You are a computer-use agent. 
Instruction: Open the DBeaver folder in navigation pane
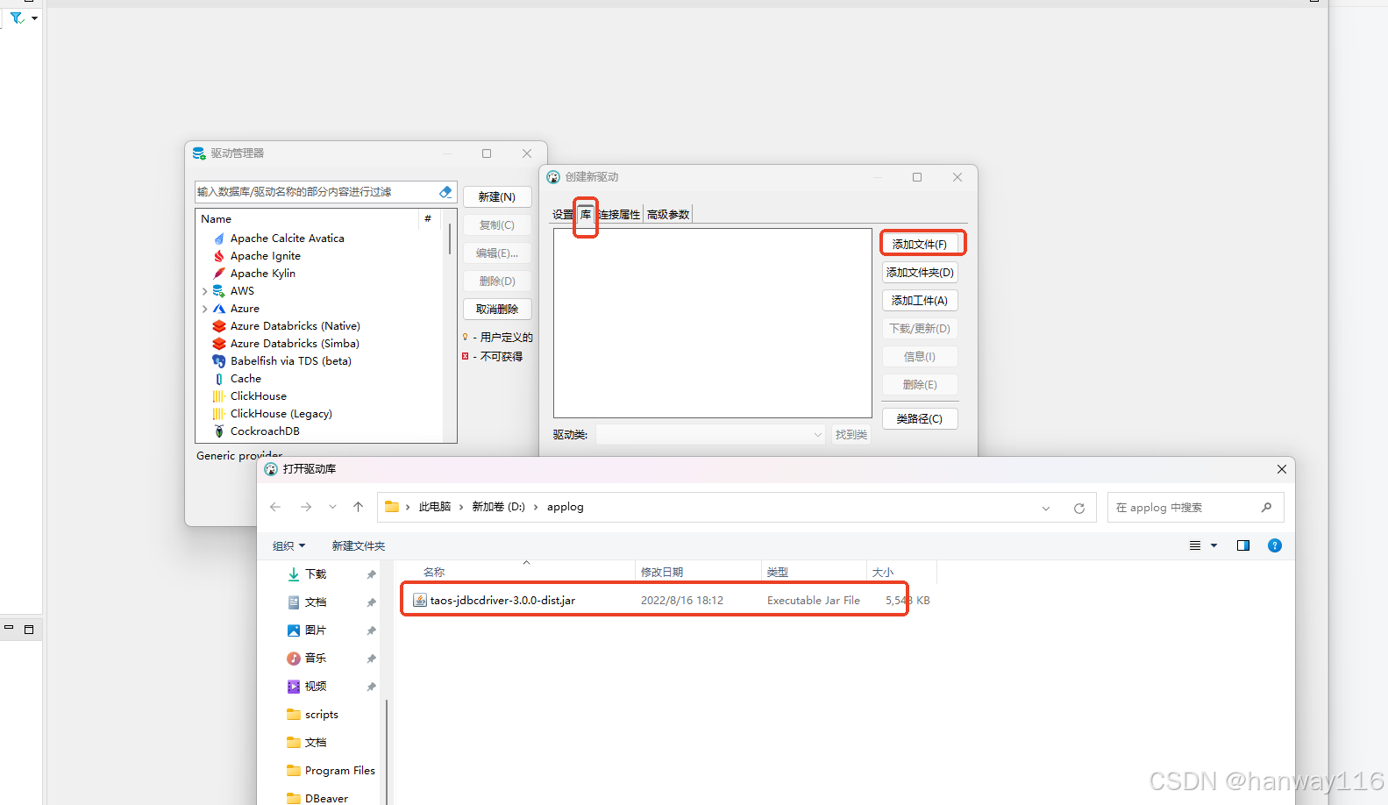click(x=326, y=798)
